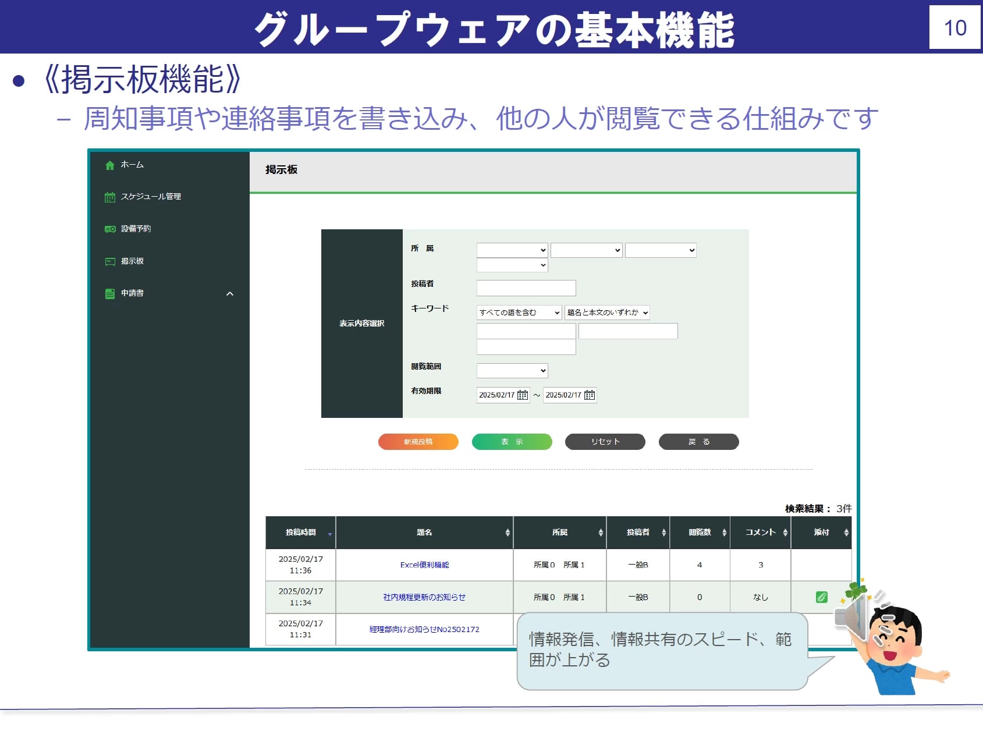Image resolution: width=983 pixels, height=738 pixels.
Task: Open the start date calendar picker
Action: (523, 395)
